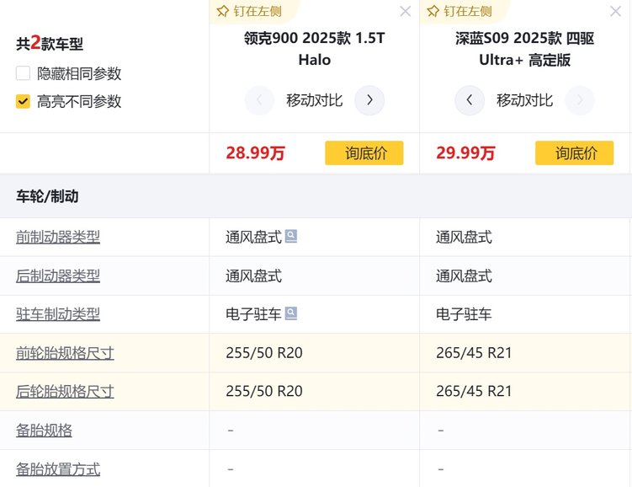Move 领克900 right with arrow
The height and width of the screenshot is (487, 632).
pos(369,100)
